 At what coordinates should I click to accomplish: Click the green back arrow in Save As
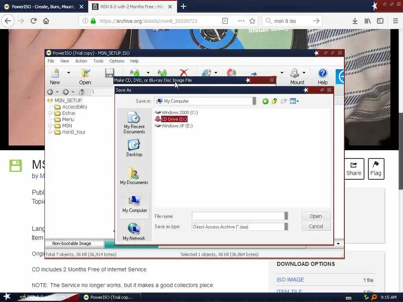[265, 101]
